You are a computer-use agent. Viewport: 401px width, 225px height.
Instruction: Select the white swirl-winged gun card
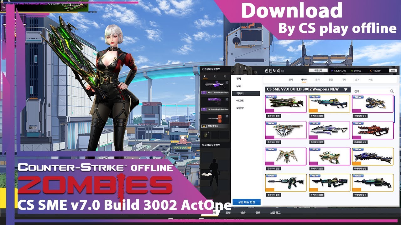(286, 130)
